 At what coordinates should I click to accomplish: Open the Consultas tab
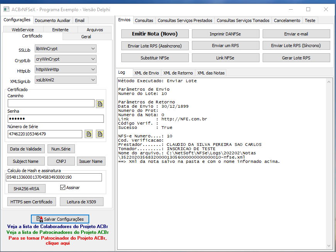click(144, 20)
